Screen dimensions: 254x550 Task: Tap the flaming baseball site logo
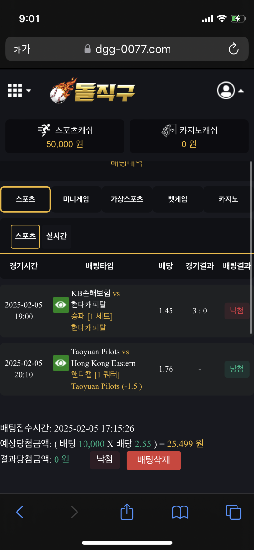coord(93,91)
